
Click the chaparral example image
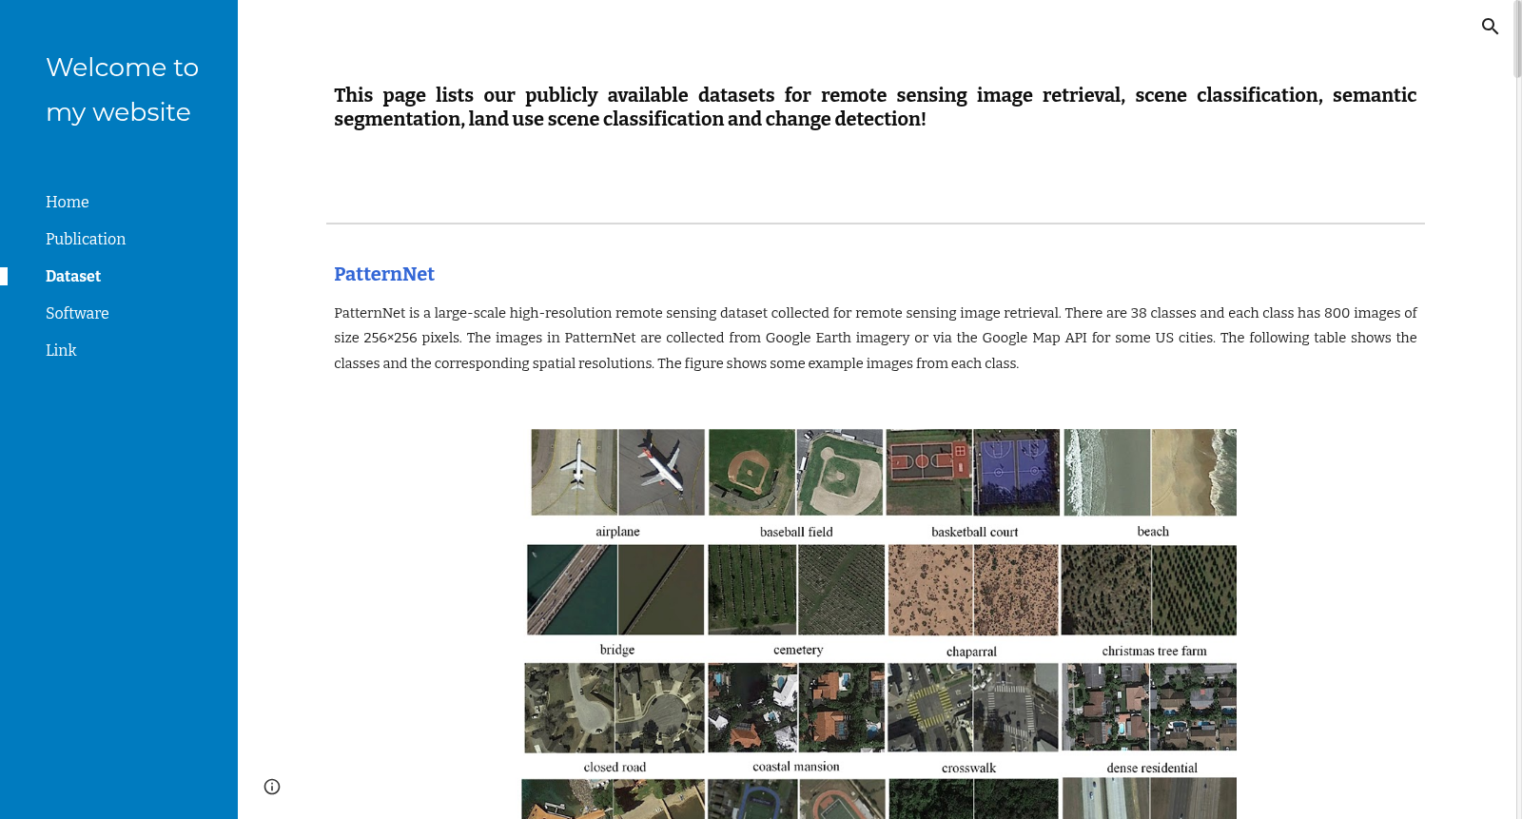point(973,590)
